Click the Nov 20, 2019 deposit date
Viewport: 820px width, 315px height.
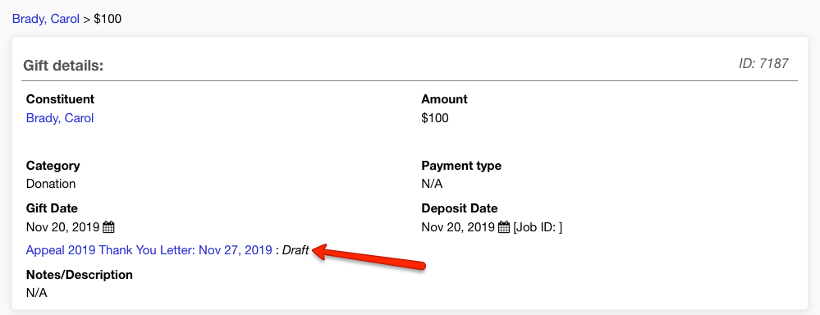pyautogui.click(x=458, y=227)
